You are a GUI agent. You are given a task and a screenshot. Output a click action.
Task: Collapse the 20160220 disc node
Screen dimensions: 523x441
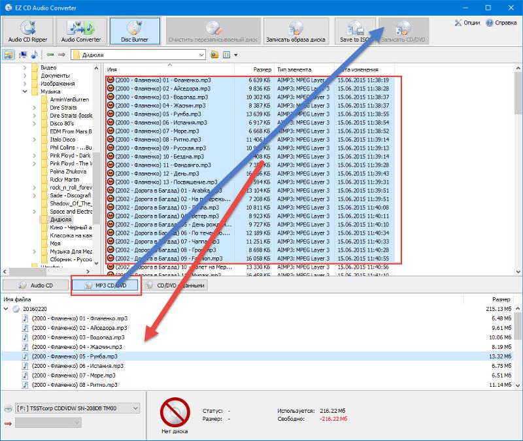(x=6, y=309)
